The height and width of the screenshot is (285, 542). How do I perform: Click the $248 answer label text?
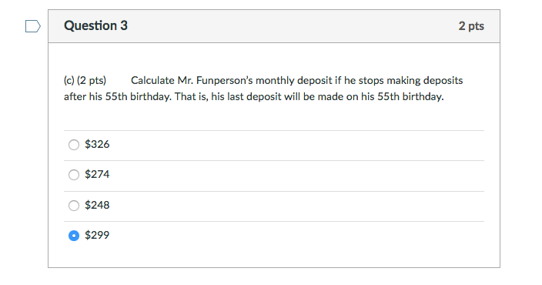pyautogui.click(x=97, y=205)
